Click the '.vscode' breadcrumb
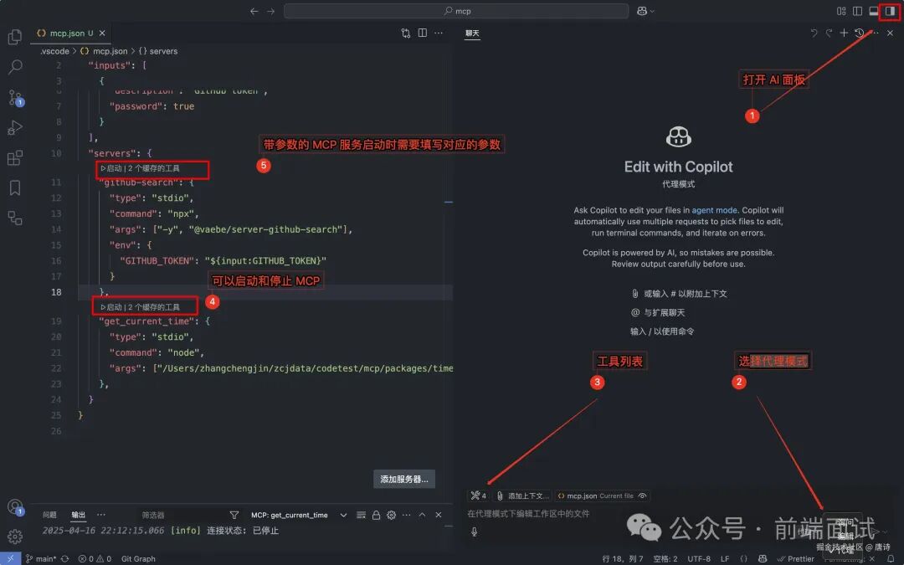 pyautogui.click(x=54, y=51)
